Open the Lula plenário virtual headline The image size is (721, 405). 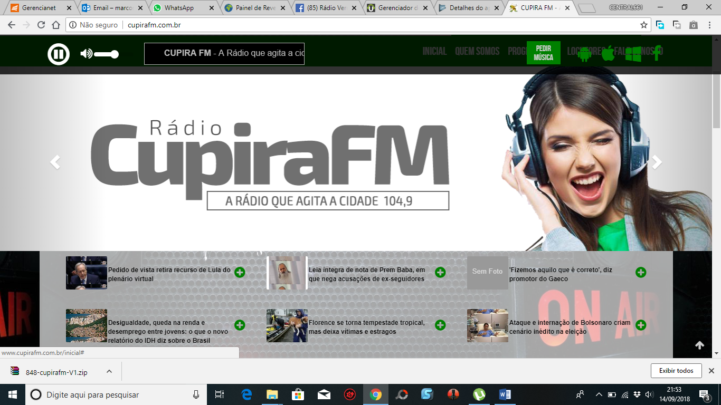tap(169, 274)
